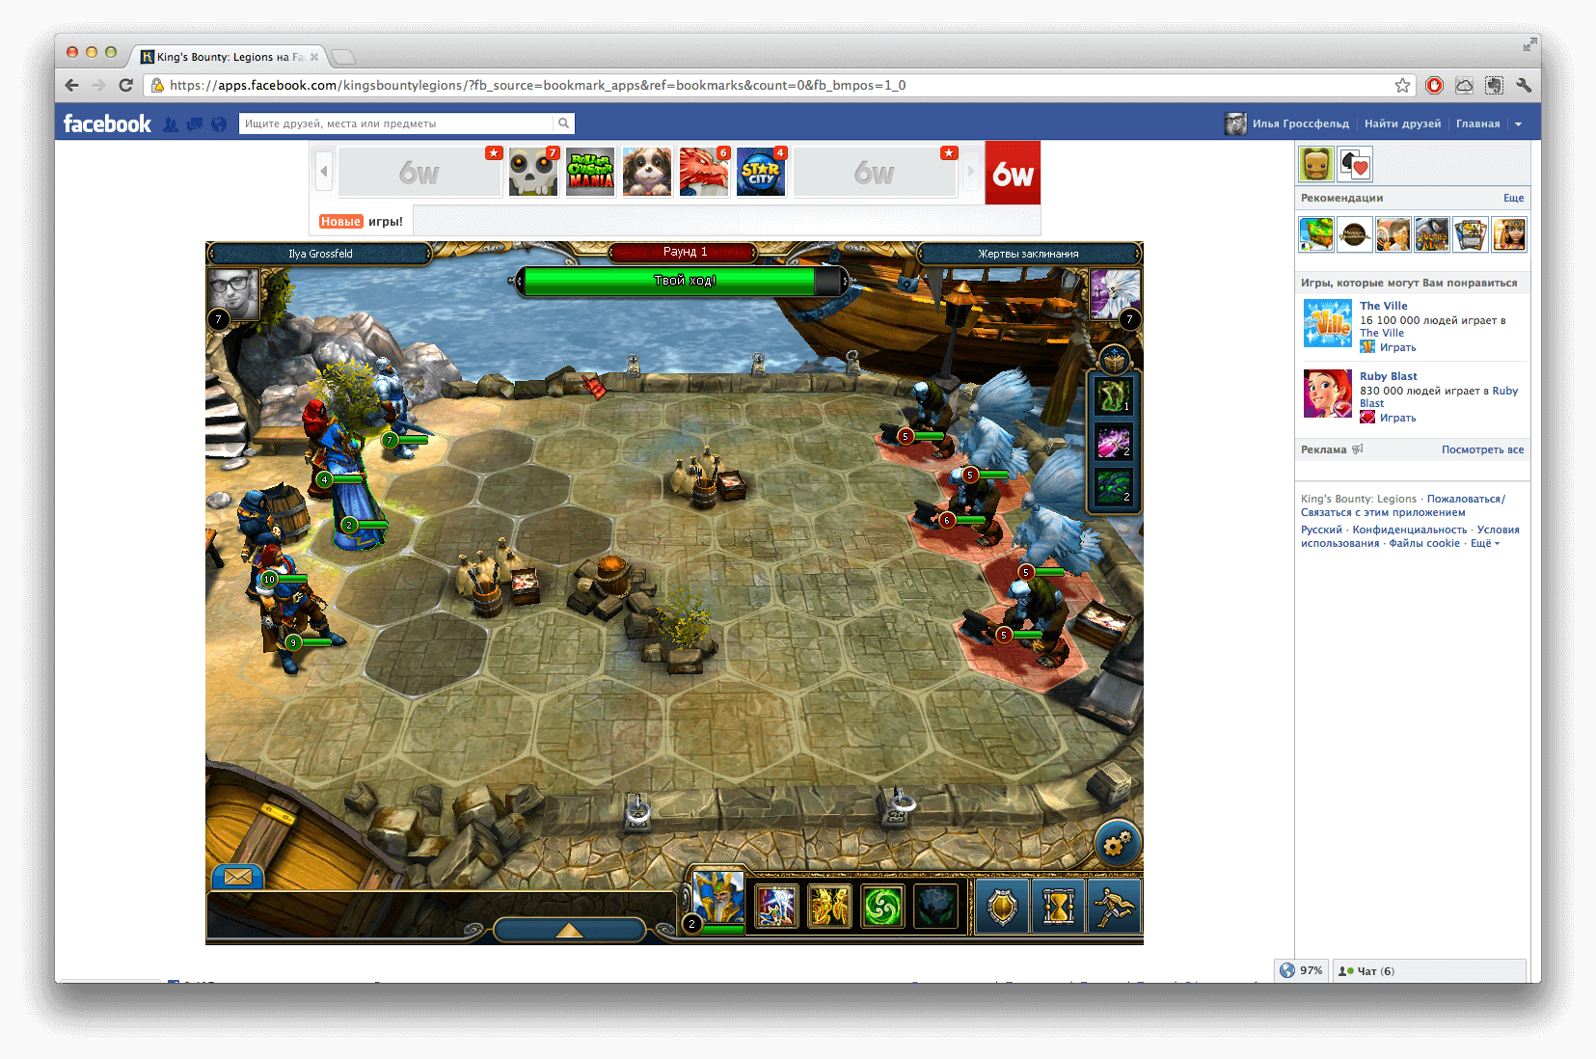Open the puppy game icon in app bar
1596x1059 pixels.
coord(647,172)
